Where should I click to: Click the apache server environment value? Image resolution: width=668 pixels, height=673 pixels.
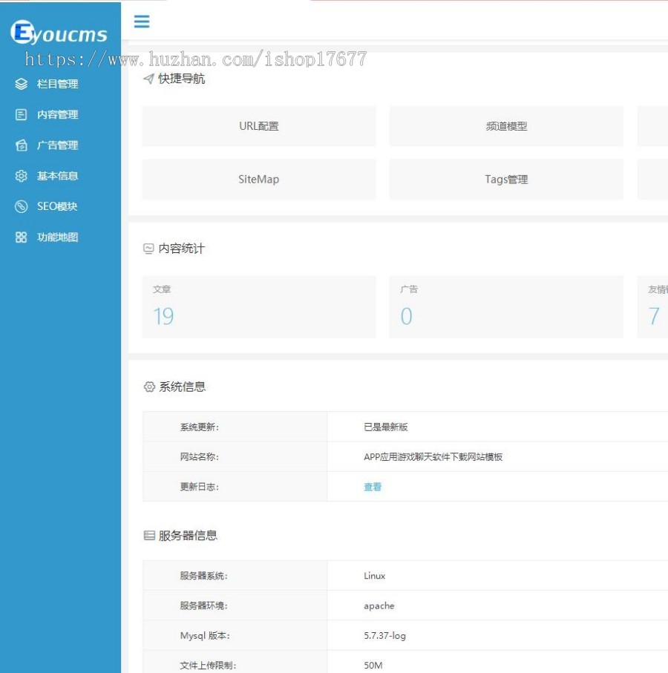[x=379, y=605]
